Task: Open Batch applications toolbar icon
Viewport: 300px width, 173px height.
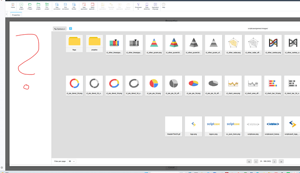Action: [93, 6]
